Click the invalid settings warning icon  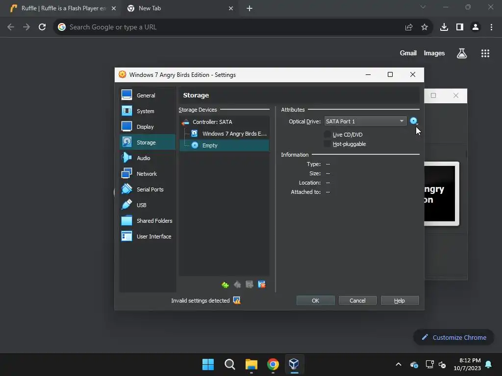click(237, 301)
